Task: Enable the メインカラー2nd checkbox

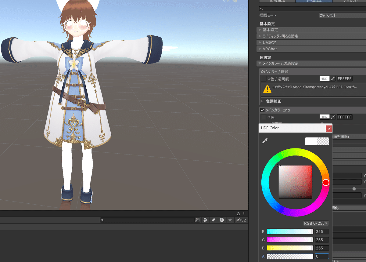Action: 262,110
